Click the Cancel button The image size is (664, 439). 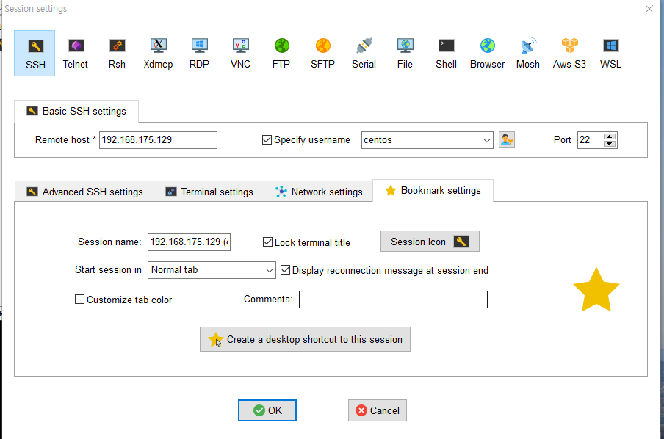pos(378,410)
